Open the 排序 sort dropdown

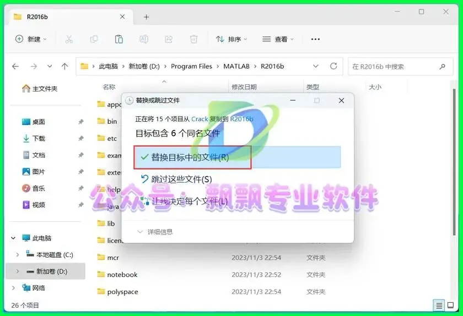231,39
